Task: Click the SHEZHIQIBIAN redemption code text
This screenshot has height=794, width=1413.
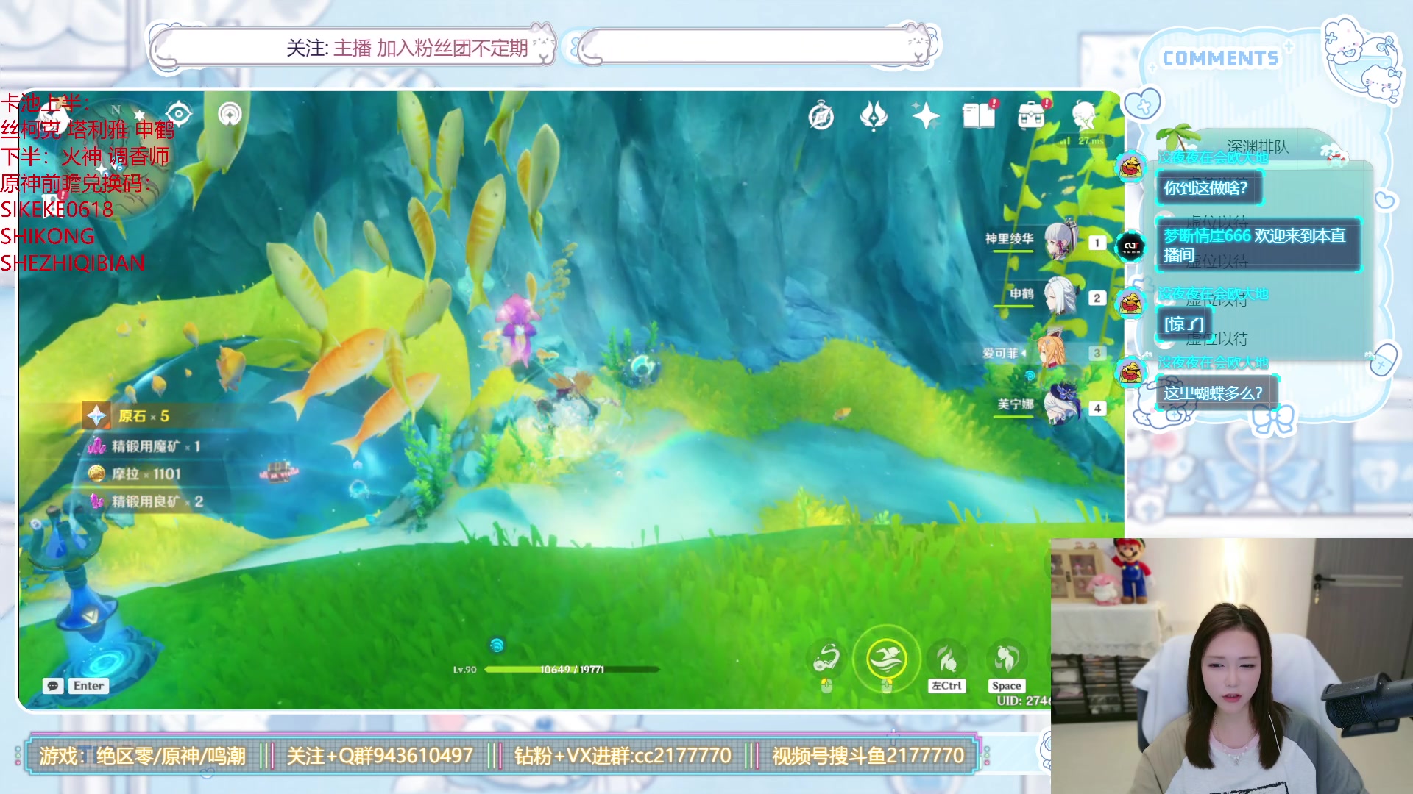Action: 73,263
